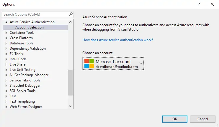The width and height of the screenshot is (219, 127).
Task: Open 'How does Azure service authentication work?' link
Action: point(117,40)
